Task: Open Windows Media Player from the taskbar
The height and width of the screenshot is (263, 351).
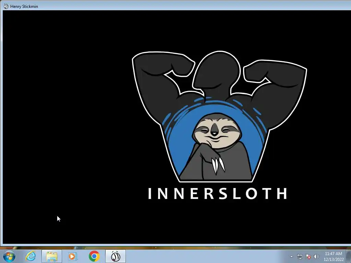Action: pos(73,256)
